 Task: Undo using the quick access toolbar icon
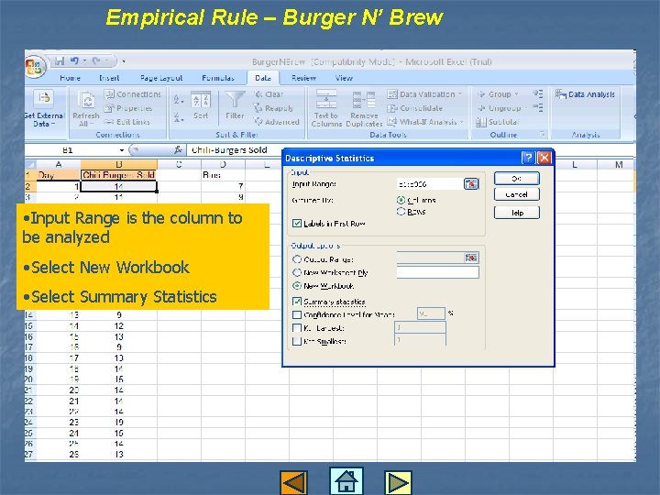(x=74, y=61)
